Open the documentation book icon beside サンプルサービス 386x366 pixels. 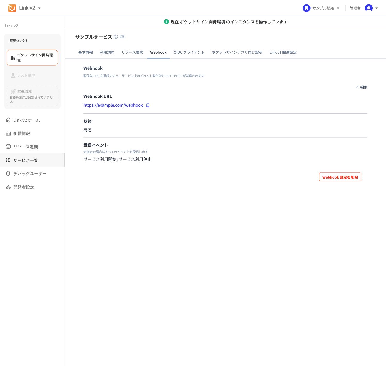pos(122,37)
